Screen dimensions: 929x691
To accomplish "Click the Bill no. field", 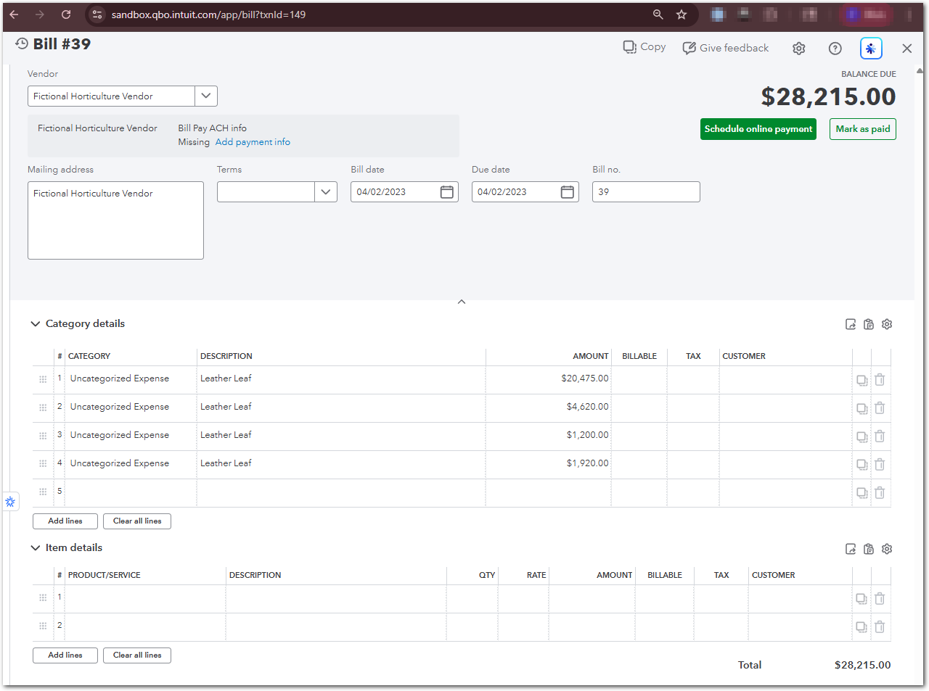I will coord(646,192).
